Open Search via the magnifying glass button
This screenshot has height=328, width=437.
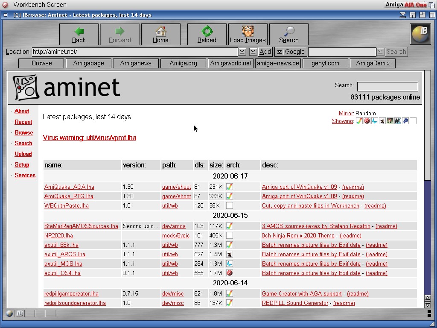click(289, 34)
